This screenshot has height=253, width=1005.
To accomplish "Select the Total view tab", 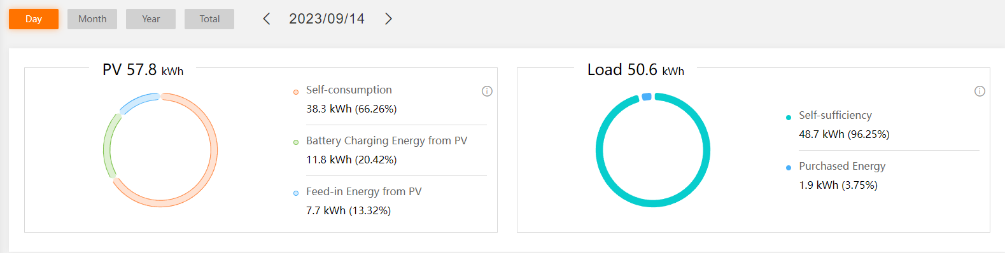I will [209, 19].
